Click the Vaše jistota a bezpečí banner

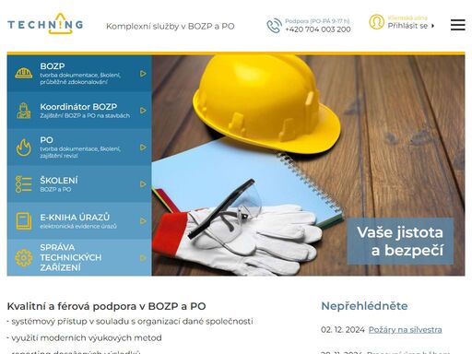[400, 242]
